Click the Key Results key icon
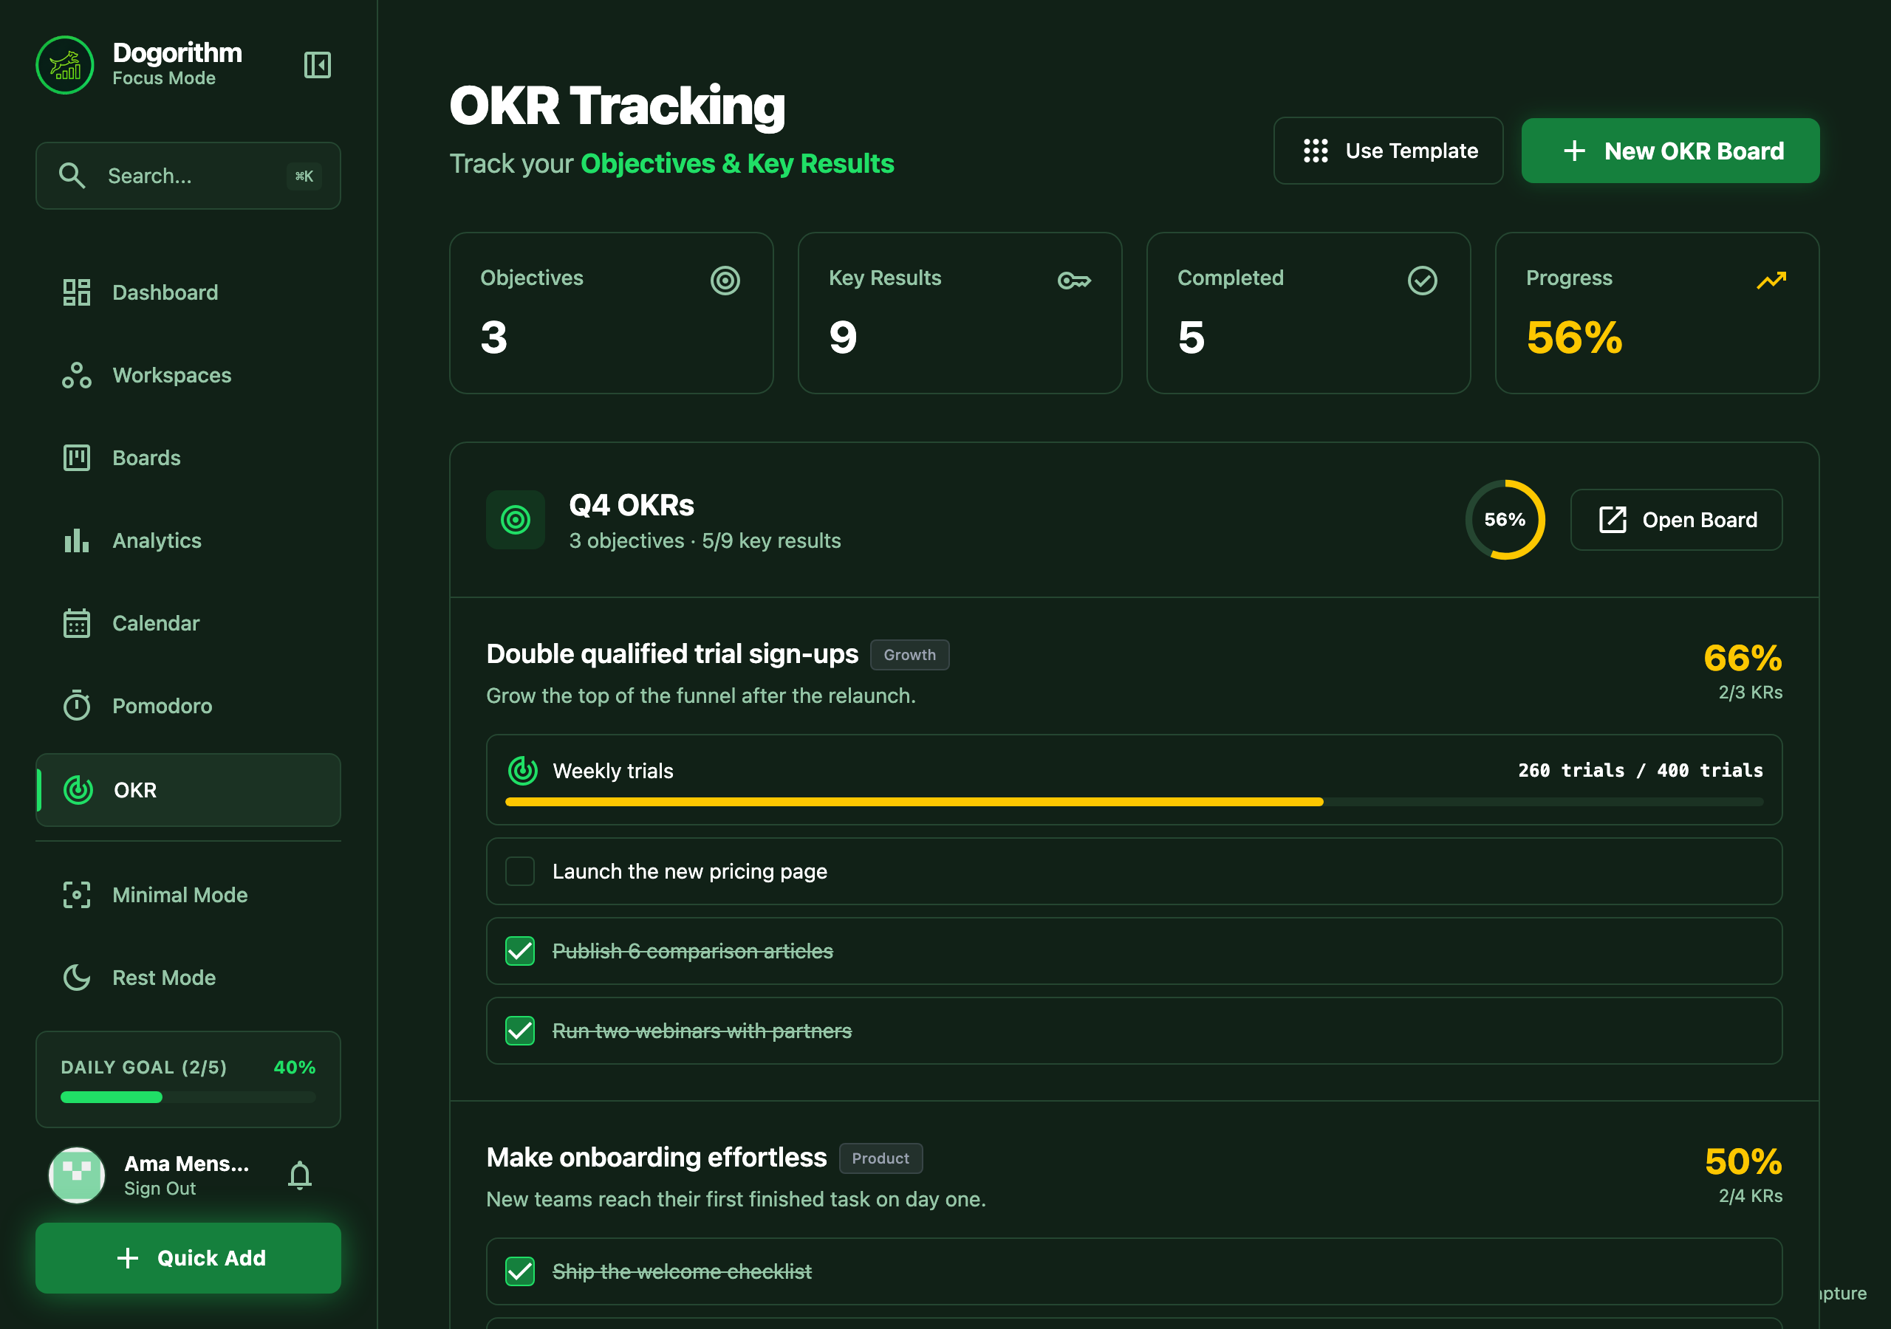This screenshot has width=1891, height=1329. (1074, 281)
